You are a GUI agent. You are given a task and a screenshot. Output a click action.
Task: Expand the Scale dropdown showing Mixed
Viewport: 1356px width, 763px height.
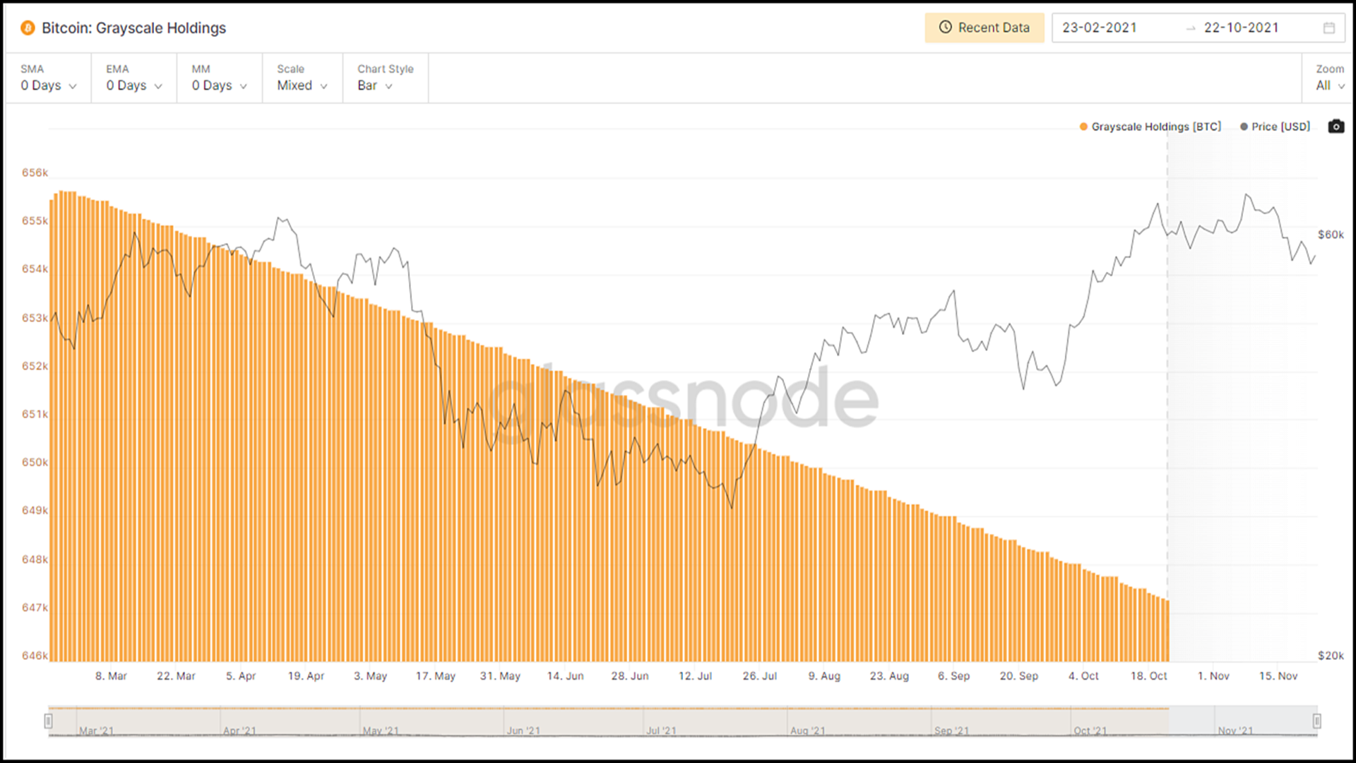302,85
